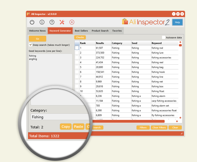Check the row for fishing rod
The height and width of the screenshot is (162, 197).
pyautogui.click(x=77, y=48)
